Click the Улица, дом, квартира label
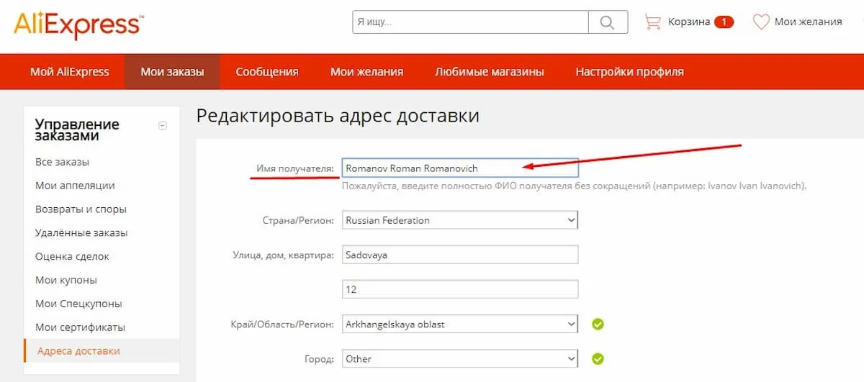Viewport: 864px width, 382px height. coord(283,255)
